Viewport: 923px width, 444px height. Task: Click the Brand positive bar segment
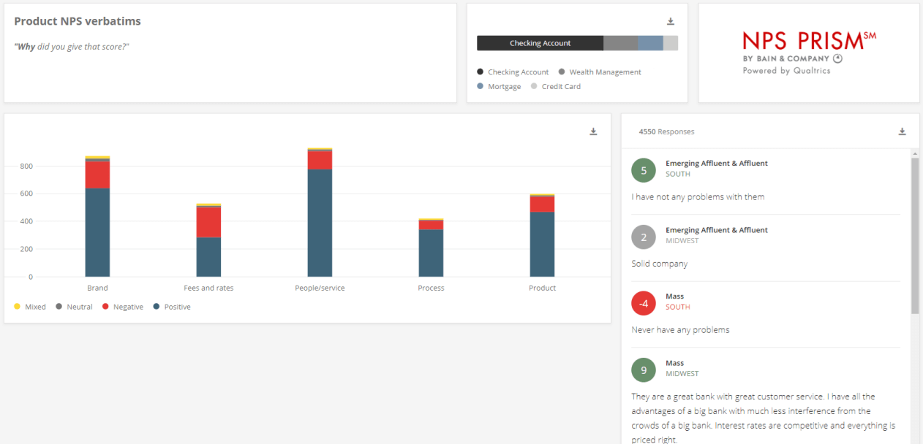[97, 232]
